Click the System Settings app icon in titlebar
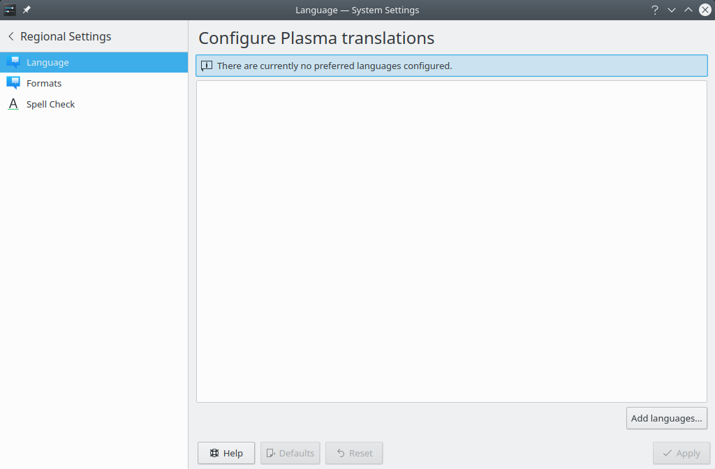Viewport: 715px width, 469px height. 10,10
